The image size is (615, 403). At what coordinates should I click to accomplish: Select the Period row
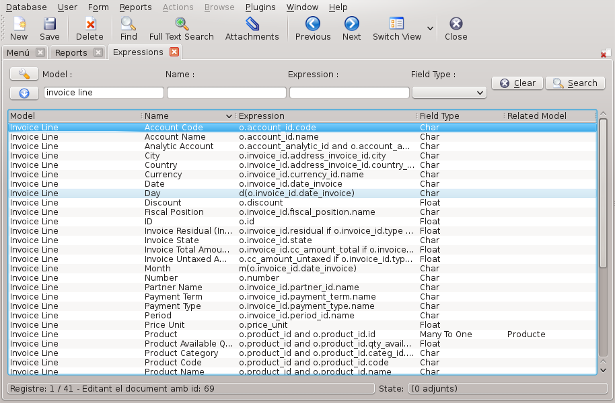(302, 315)
